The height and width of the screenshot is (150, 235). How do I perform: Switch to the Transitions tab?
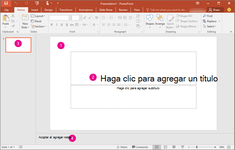point(66,10)
